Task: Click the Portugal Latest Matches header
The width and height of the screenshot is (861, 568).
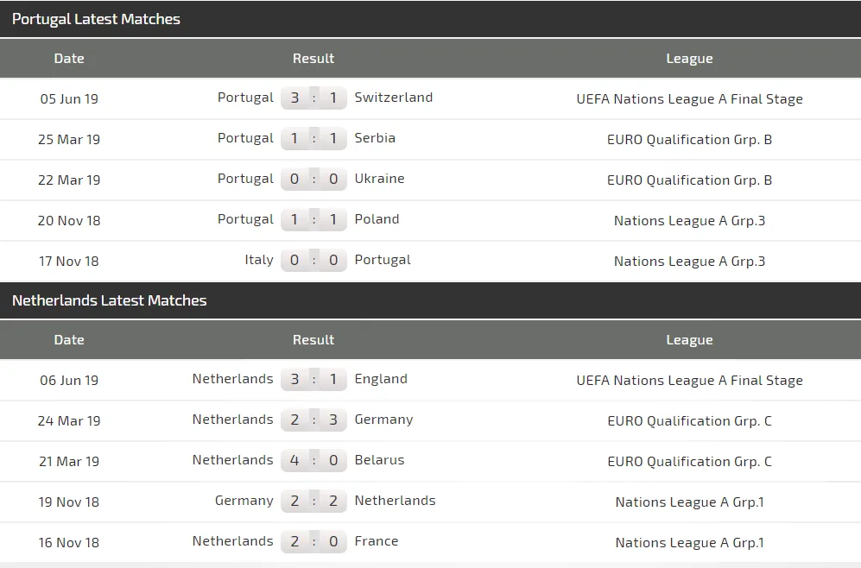Action: click(96, 19)
